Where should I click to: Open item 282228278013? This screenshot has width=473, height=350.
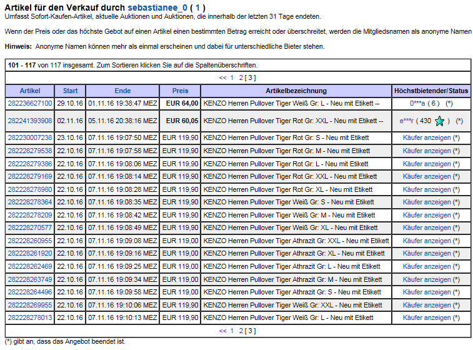30,317
